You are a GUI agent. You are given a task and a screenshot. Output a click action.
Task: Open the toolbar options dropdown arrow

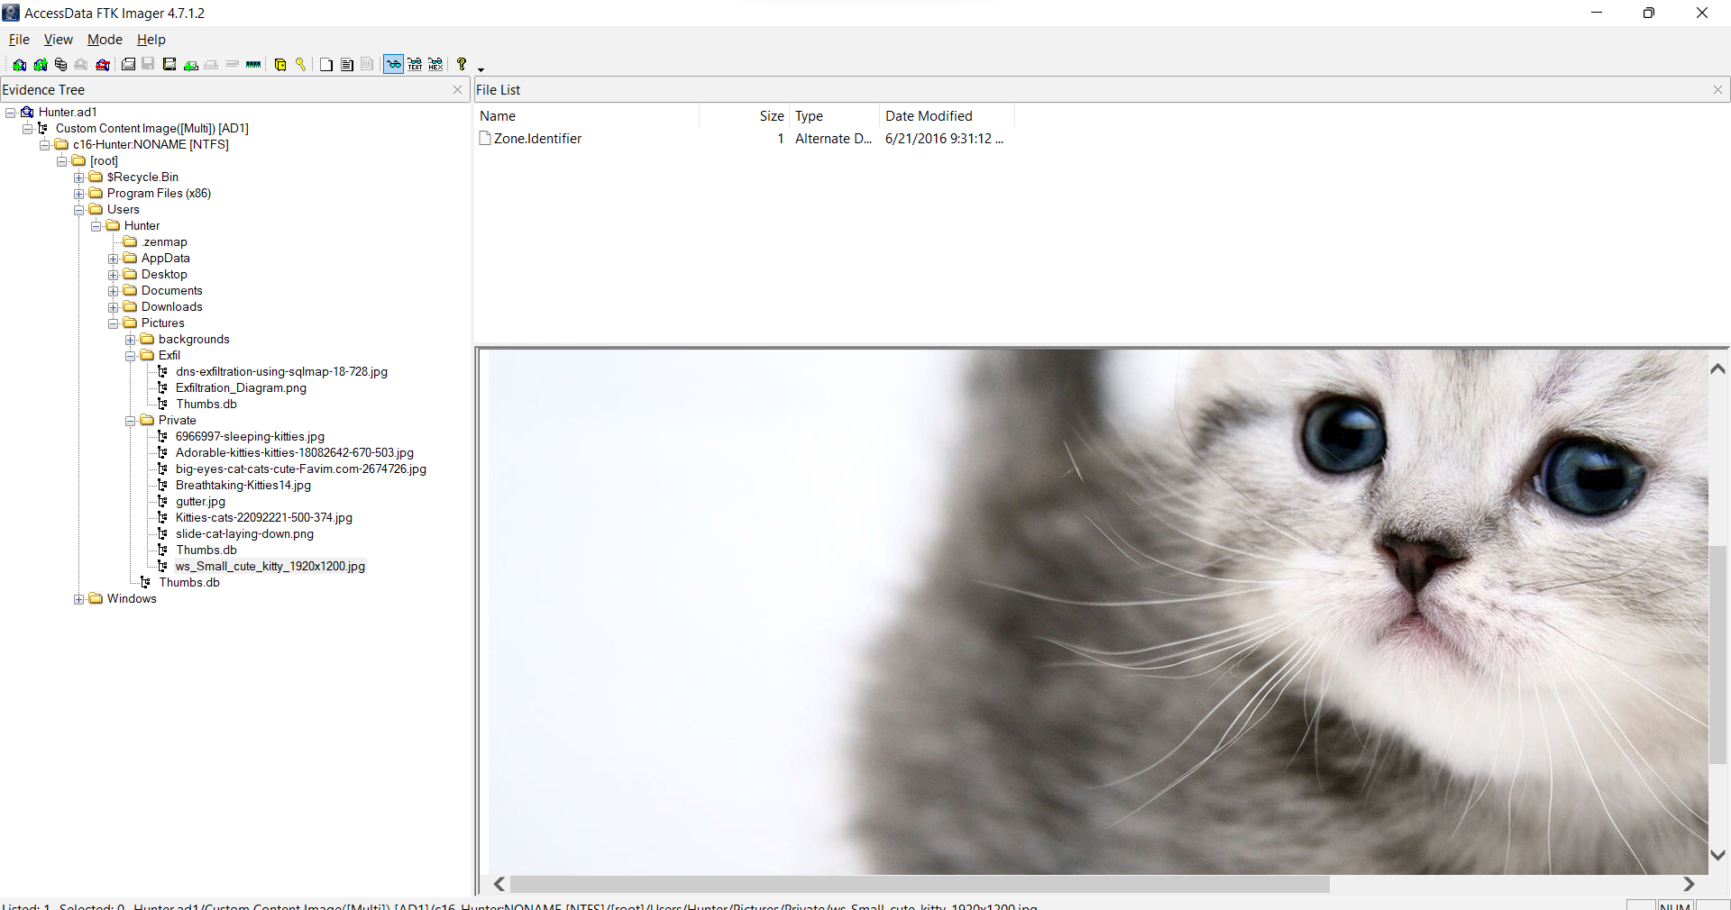click(x=481, y=69)
